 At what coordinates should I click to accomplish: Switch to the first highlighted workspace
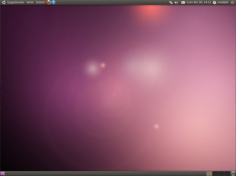[x=209, y=174]
